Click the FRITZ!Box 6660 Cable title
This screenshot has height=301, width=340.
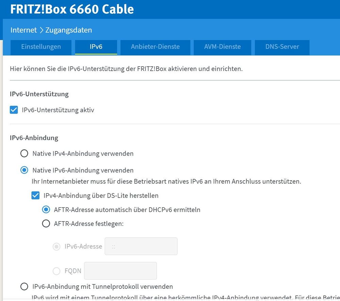[71, 9]
